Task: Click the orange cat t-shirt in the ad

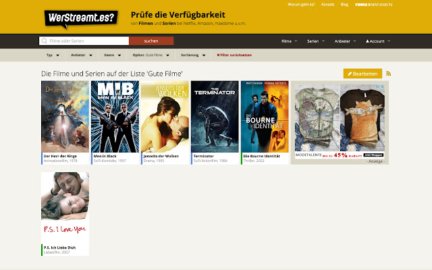Action: (362, 117)
